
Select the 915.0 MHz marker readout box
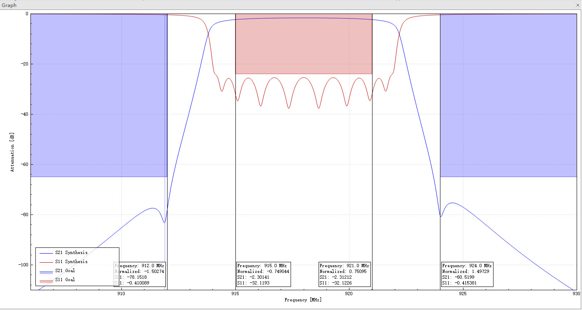coord(263,274)
